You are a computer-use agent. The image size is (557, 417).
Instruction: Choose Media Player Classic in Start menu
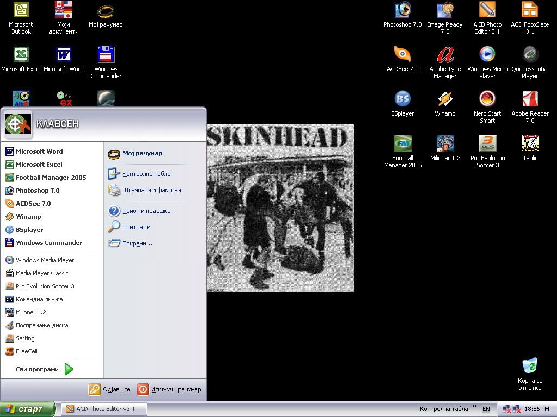52,273
